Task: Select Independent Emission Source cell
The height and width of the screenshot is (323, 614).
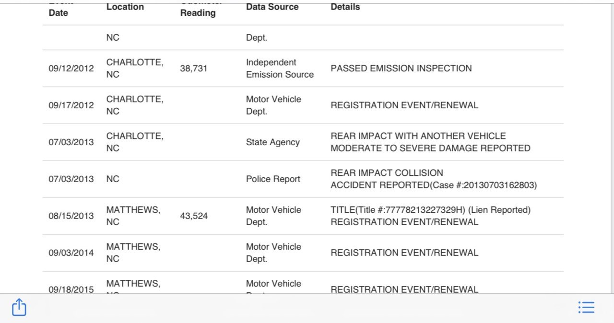Action: pyautogui.click(x=280, y=69)
